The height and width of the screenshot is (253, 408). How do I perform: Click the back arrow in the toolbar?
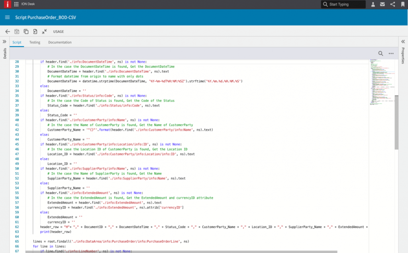pos(8,31)
